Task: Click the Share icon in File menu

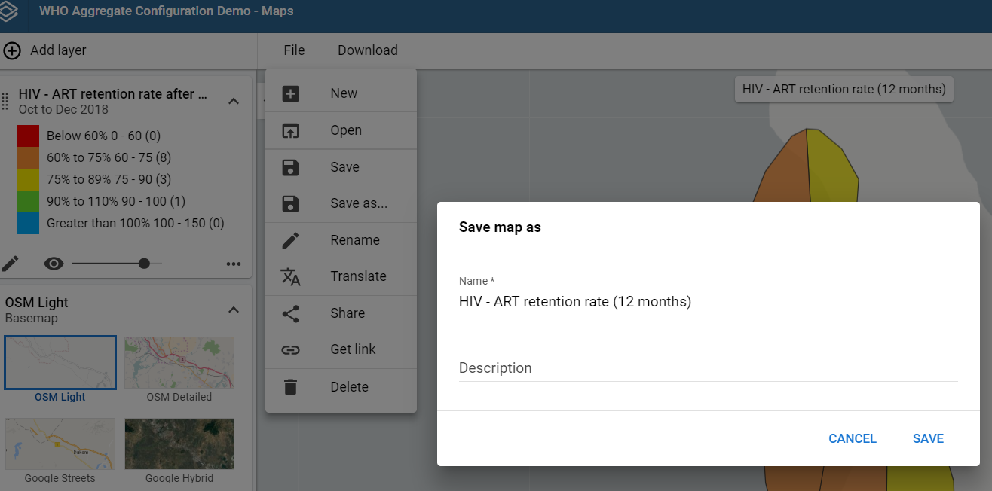Action: pyautogui.click(x=290, y=313)
